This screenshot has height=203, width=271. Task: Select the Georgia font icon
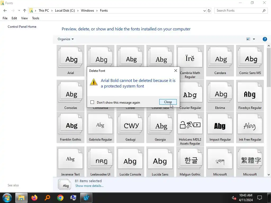(x=160, y=127)
